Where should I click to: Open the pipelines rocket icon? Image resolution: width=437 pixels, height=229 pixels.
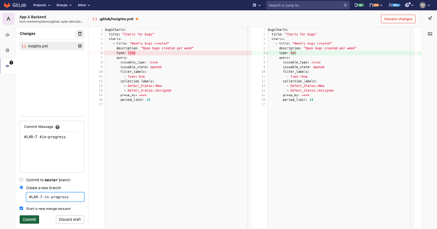(430, 18)
